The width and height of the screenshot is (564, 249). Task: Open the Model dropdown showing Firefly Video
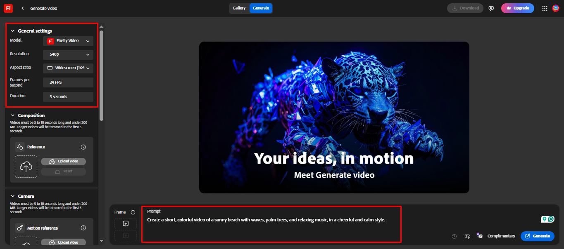68,41
